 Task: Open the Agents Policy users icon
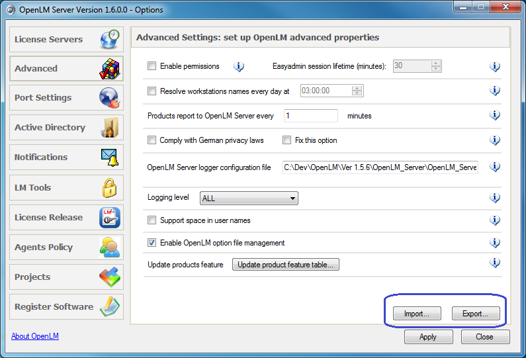pos(110,247)
